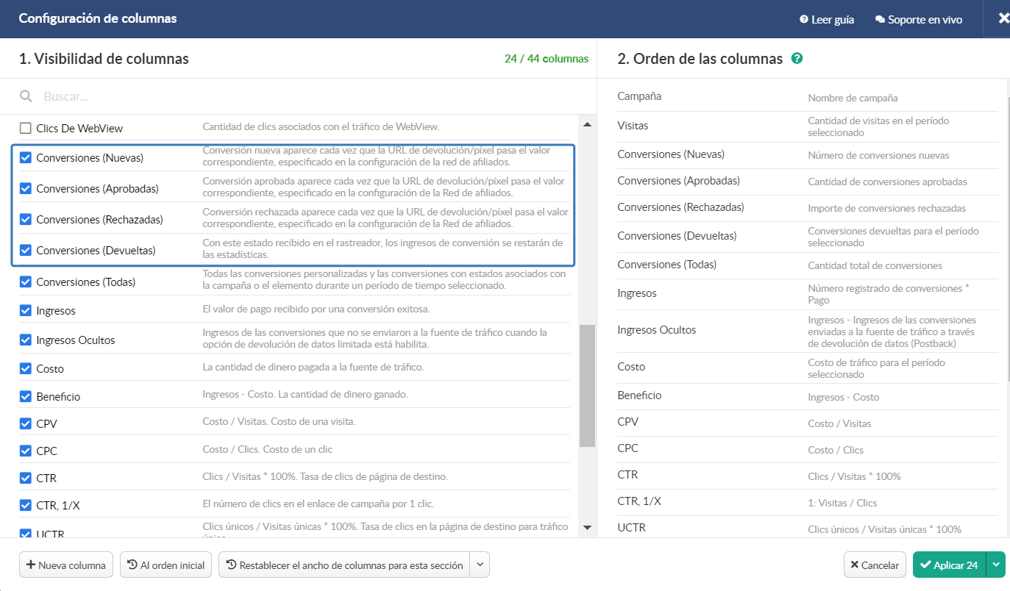This screenshot has width=1010, height=591.
Task: Select Campaña row in the order list
Action: (x=808, y=96)
